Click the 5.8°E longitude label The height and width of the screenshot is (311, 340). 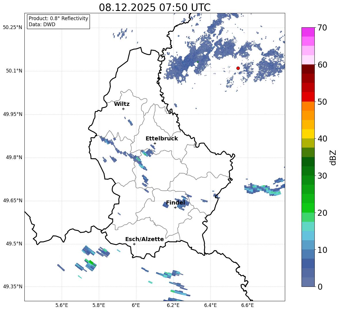tap(99, 305)
